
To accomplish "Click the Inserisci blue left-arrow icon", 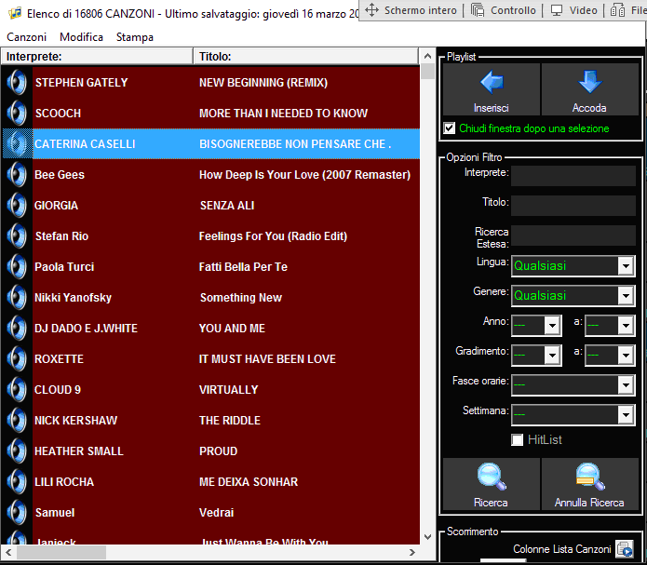I will (491, 83).
